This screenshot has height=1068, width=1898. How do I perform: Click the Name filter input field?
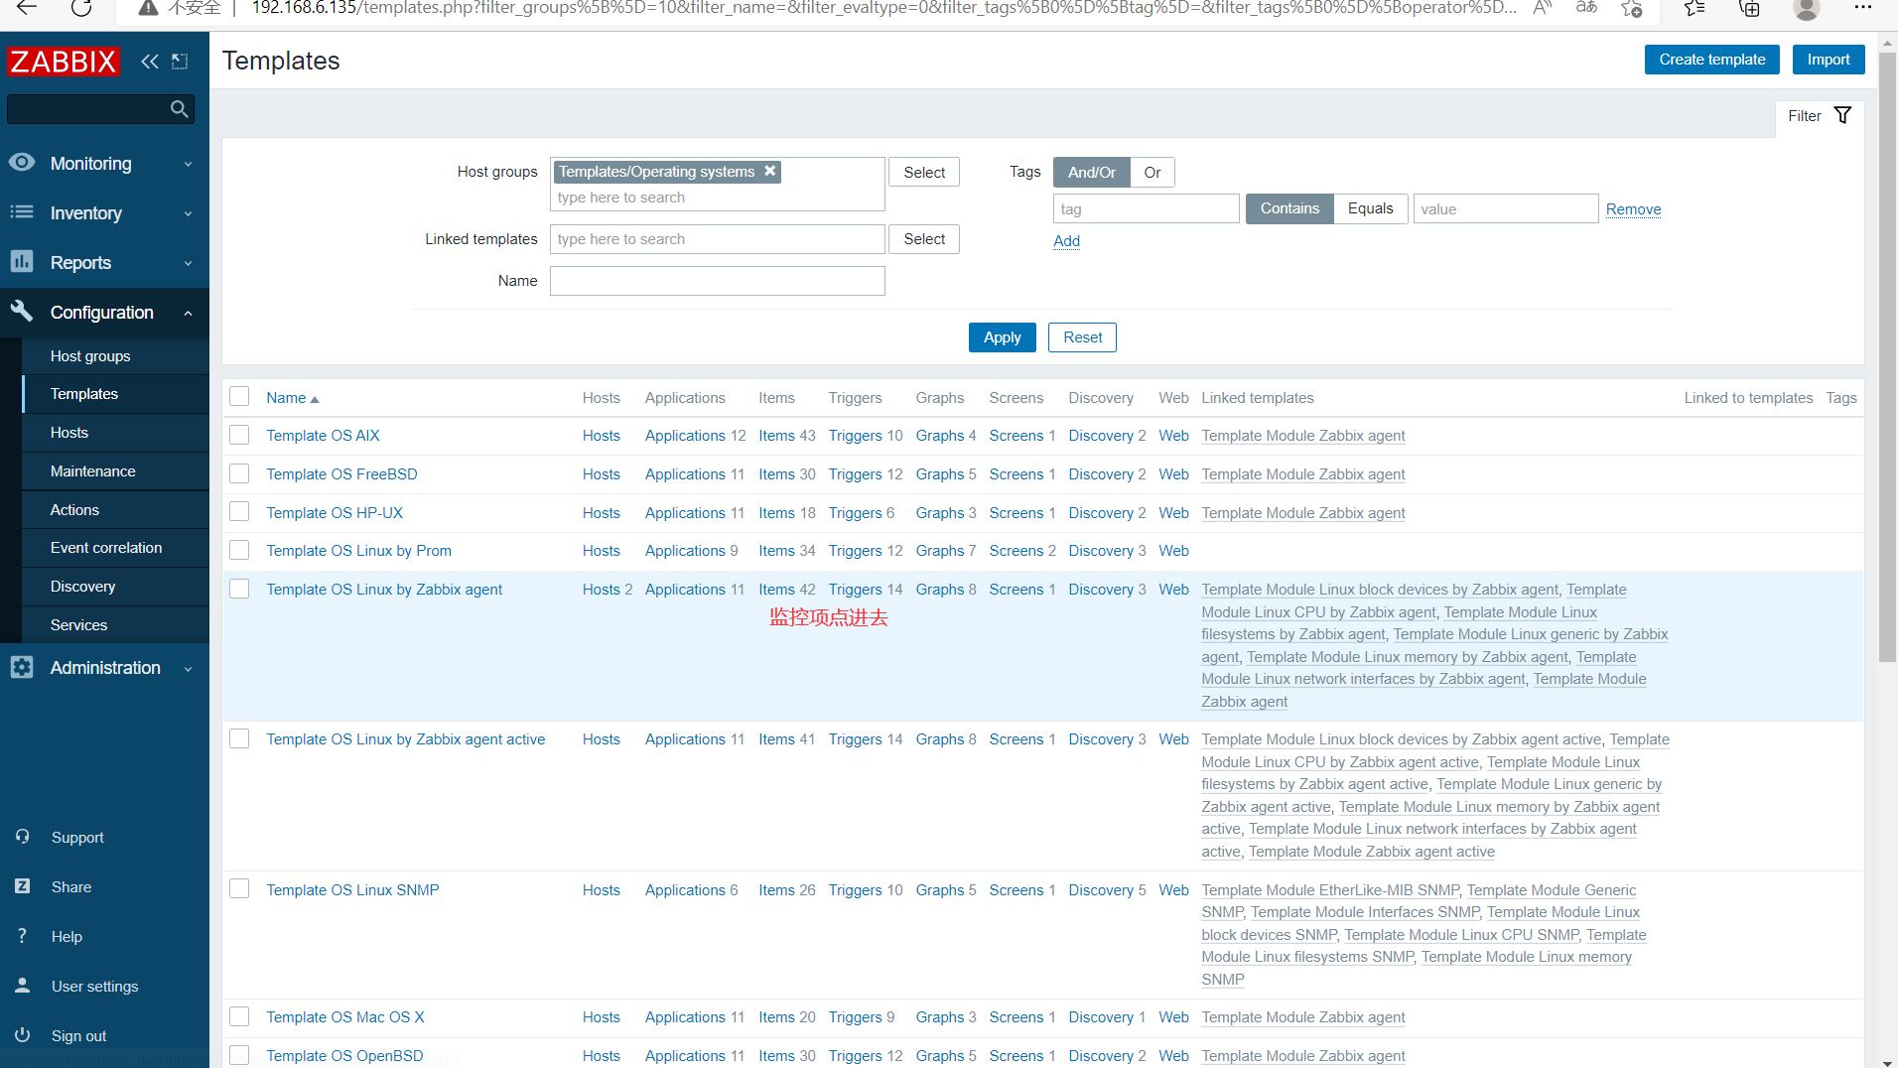717,281
